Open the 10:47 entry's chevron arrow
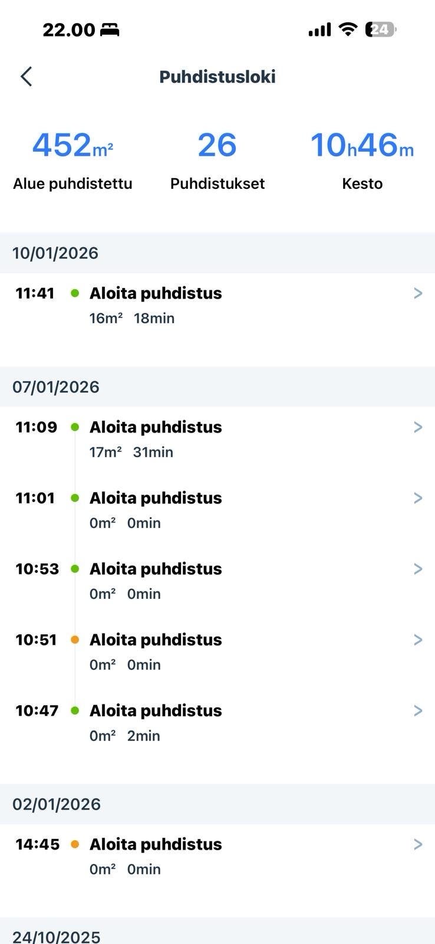The image size is (435, 944). (418, 710)
